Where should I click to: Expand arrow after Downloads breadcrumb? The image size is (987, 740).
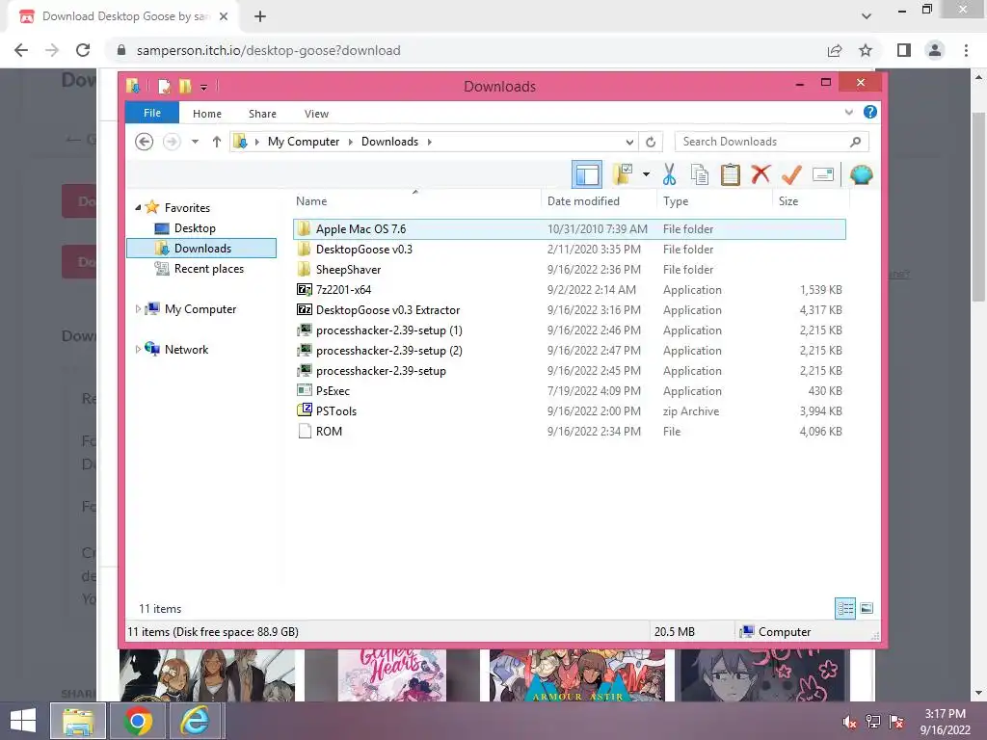pyautogui.click(x=429, y=142)
